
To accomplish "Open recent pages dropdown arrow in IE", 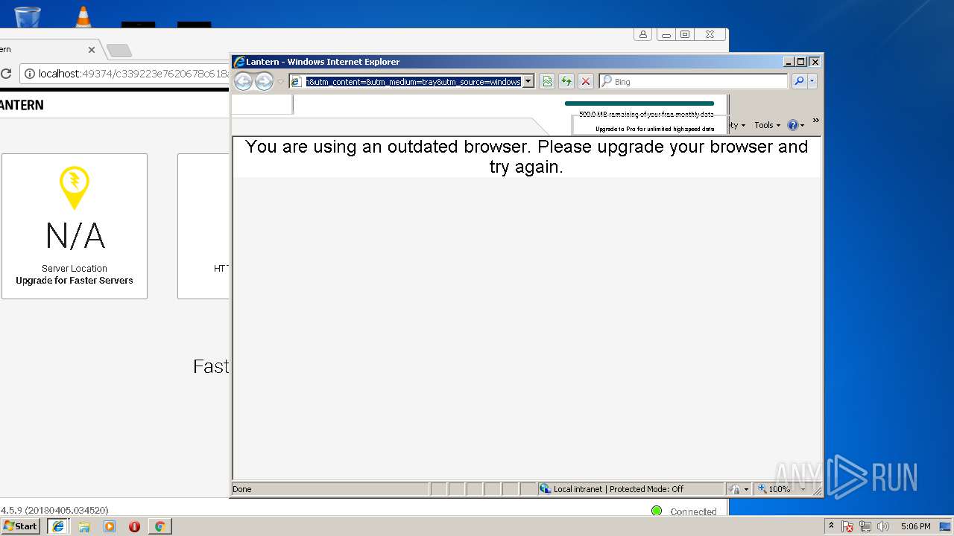I will coord(280,82).
